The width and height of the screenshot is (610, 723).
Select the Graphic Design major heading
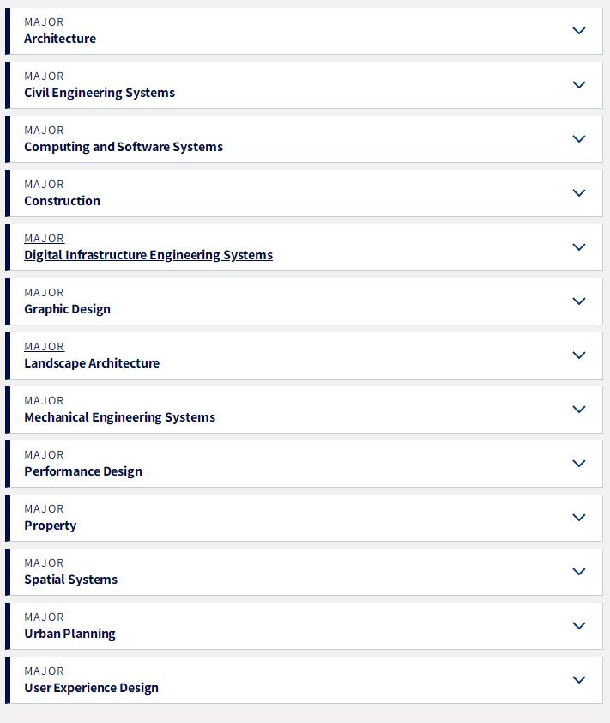(67, 309)
